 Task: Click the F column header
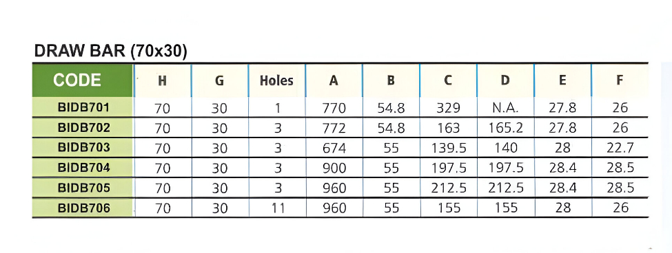[x=620, y=80]
